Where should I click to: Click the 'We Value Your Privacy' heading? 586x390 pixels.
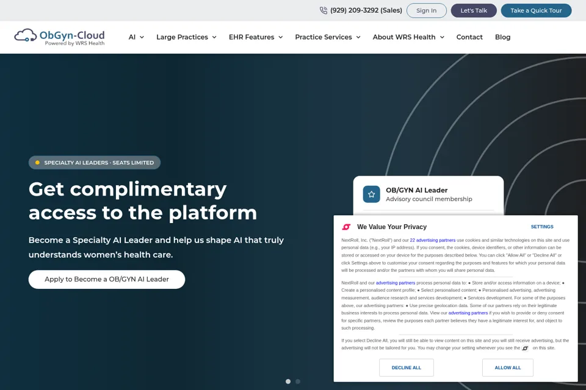[392, 227]
